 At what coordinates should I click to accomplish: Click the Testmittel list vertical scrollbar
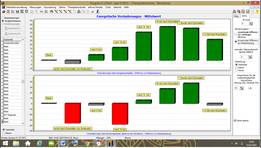[x=23, y=82]
